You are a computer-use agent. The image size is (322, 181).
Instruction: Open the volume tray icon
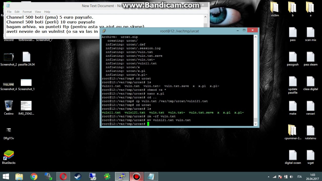[x=291, y=177]
